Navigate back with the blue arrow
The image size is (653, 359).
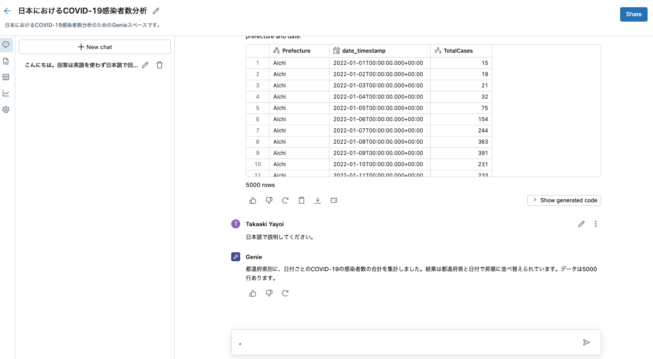[7, 10]
